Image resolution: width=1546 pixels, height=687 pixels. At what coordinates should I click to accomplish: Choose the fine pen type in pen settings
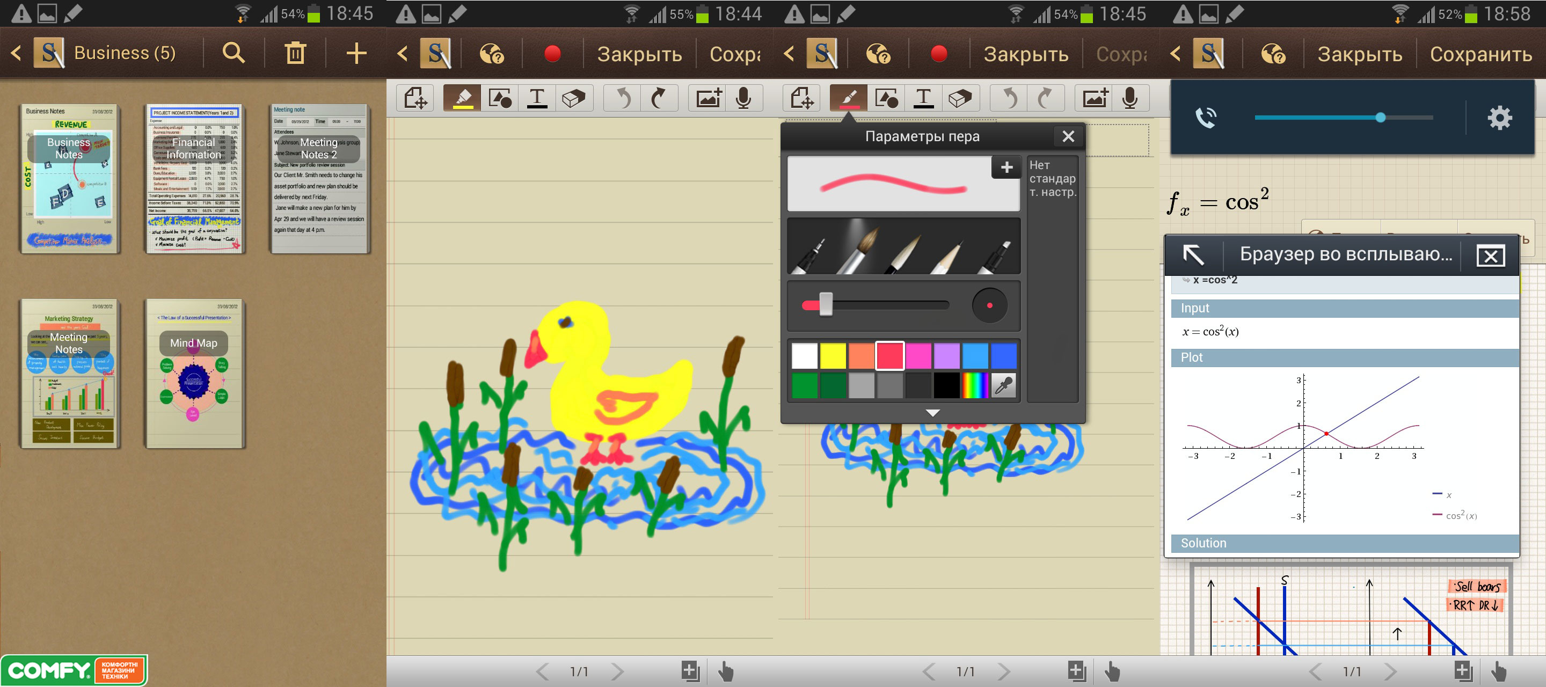810,254
